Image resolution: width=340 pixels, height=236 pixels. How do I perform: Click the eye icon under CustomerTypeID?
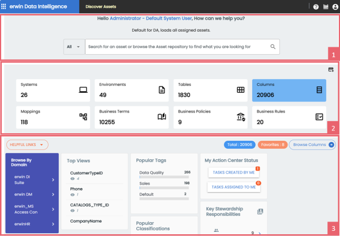point(72,179)
